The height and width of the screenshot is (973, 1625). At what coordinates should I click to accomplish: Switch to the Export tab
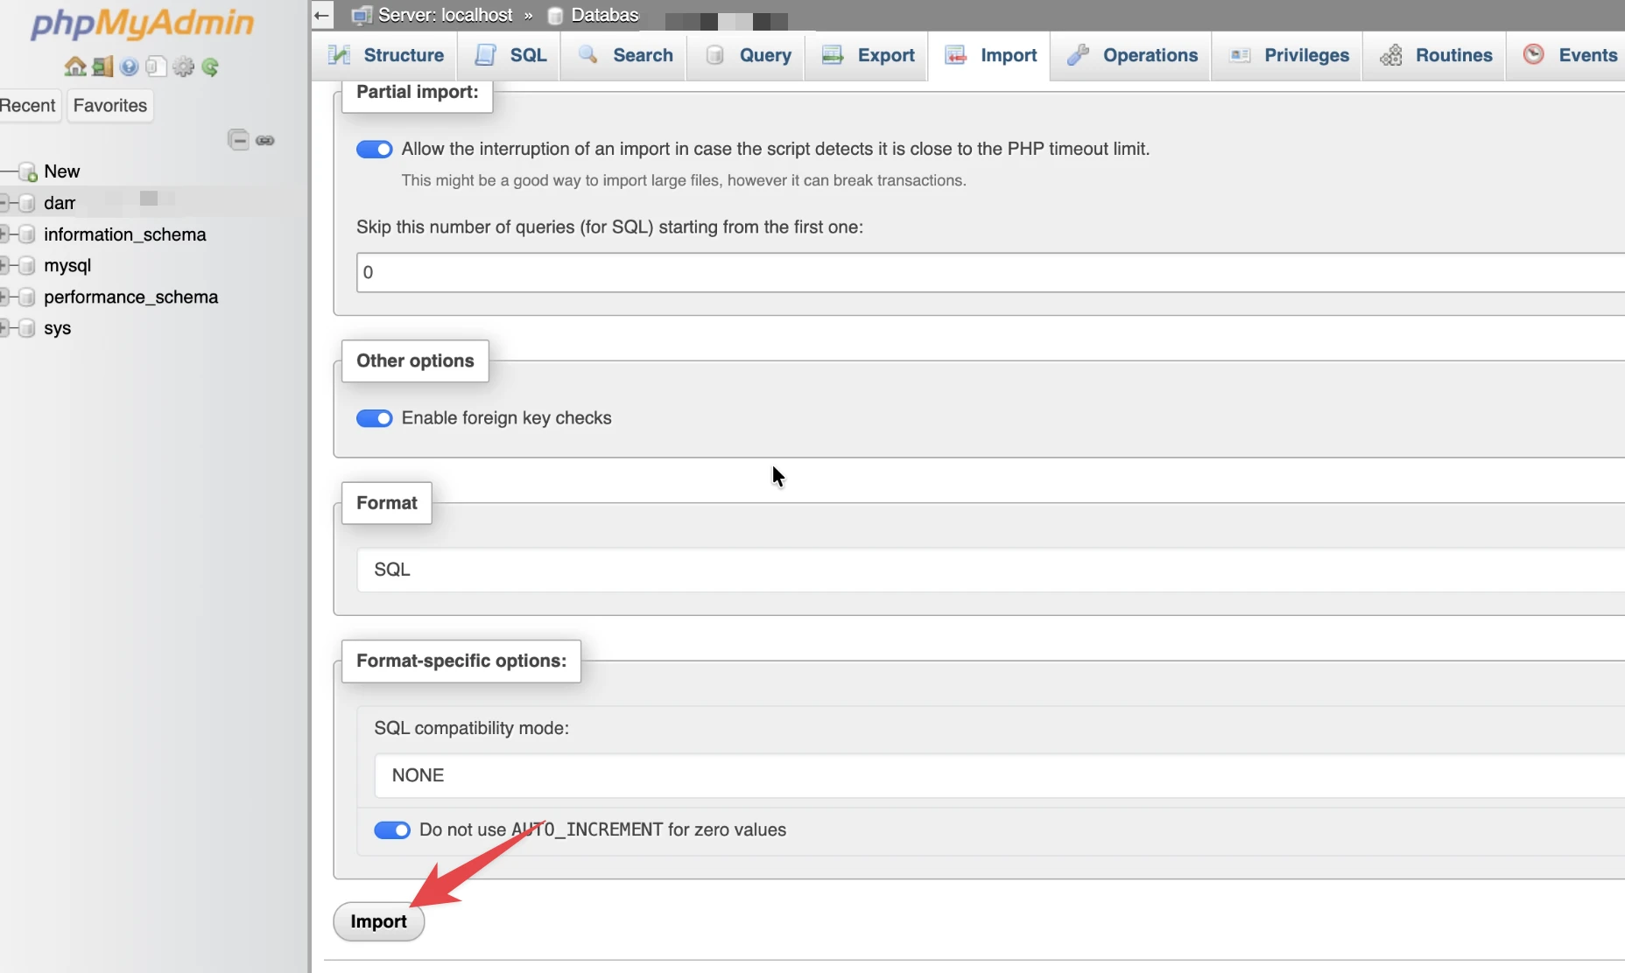pos(868,55)
